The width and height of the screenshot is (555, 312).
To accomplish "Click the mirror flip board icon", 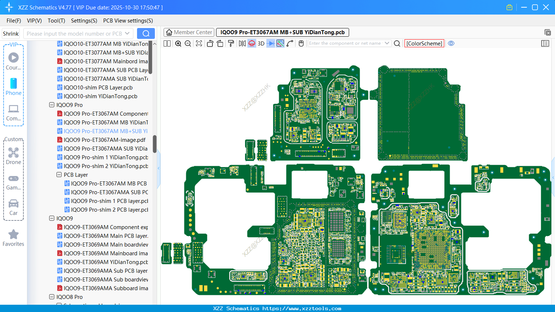I will click(242, 44).
